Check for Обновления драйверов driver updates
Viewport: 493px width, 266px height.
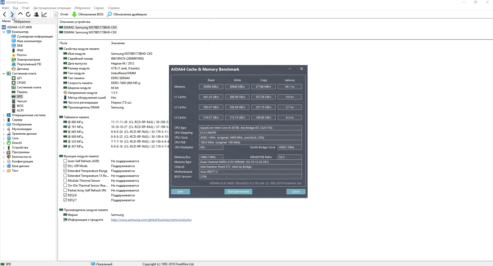tap(127, 14)
